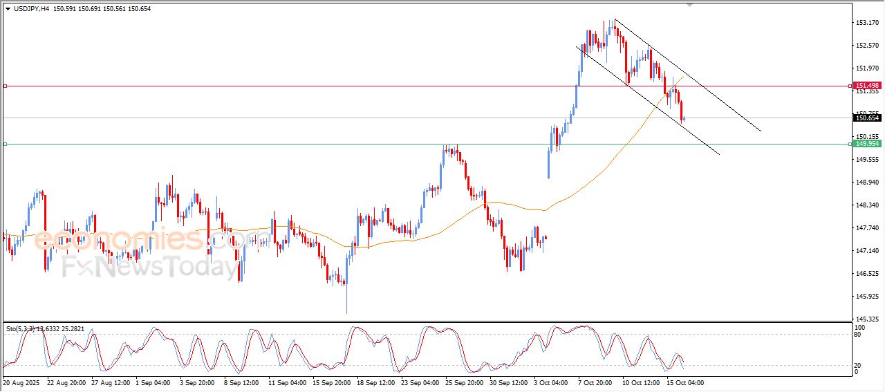Click the dropdown triangle beside USDJPY,H4

coord(8,9)
